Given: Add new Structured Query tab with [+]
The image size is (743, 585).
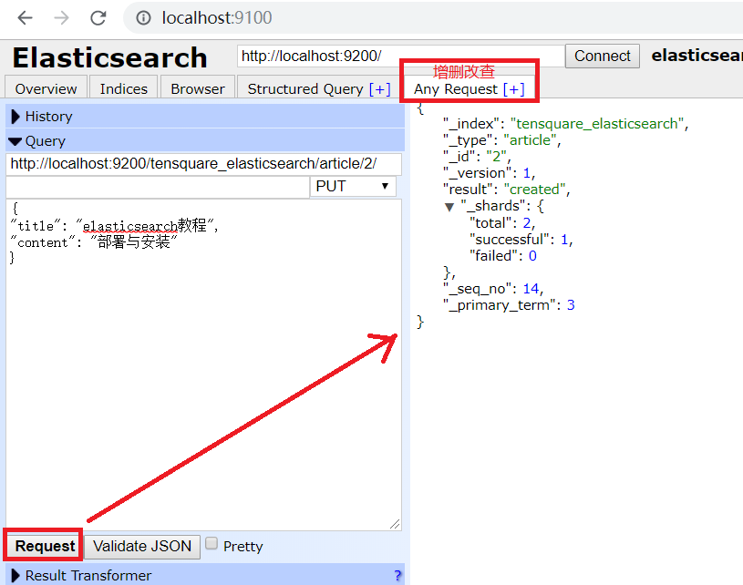Looking at the screenshot, I should tap(379, 89).
